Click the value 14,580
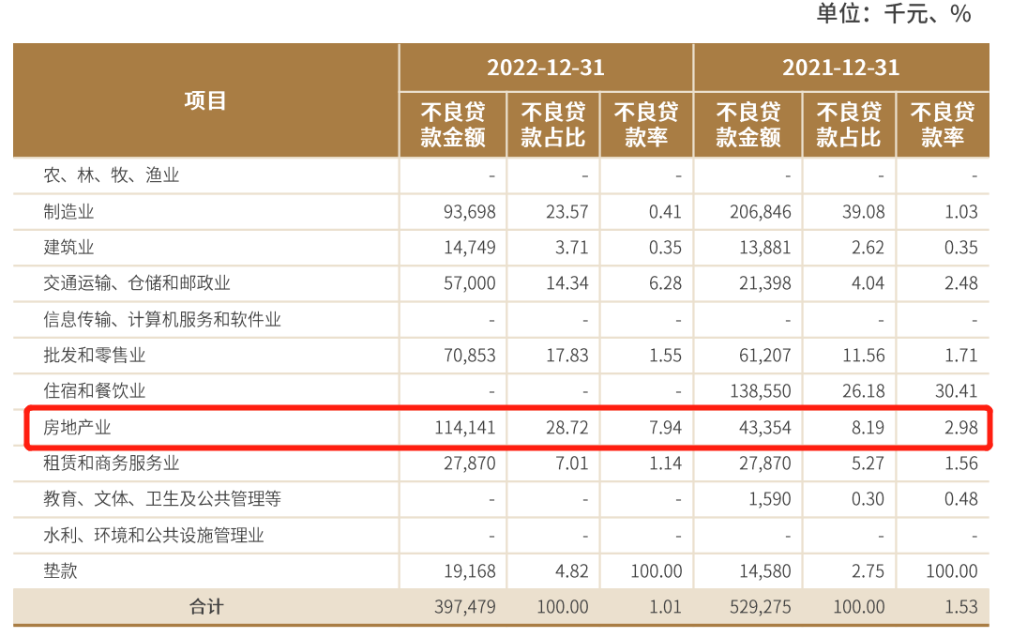The image size is (1012, 638). point(764,570)
